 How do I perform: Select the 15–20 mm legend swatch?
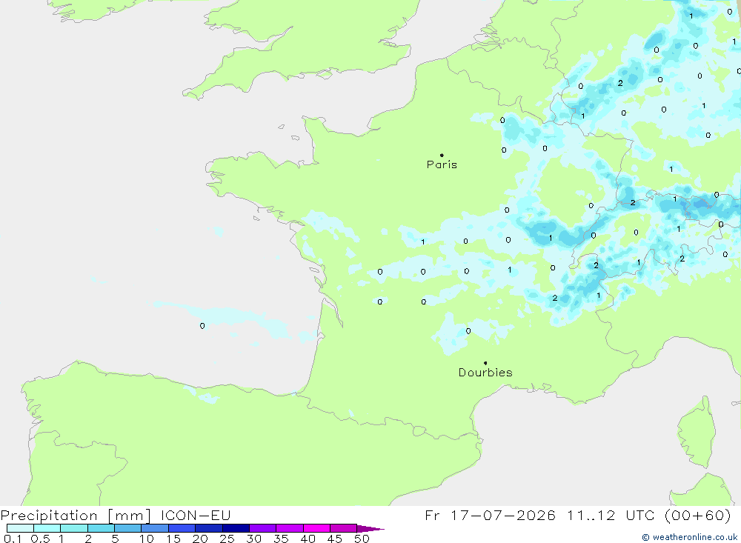coord(182,528)
